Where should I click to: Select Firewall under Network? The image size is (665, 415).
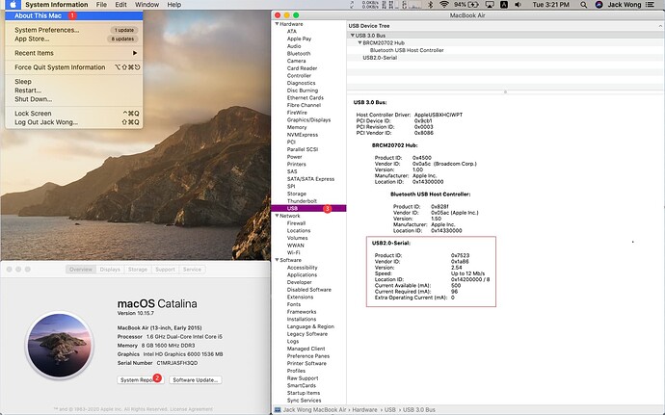296,223
